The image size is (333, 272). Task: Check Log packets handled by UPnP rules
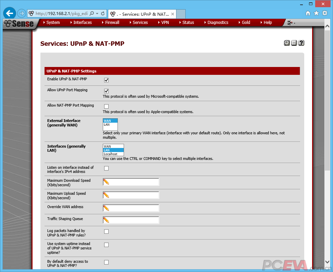point(106,232)
